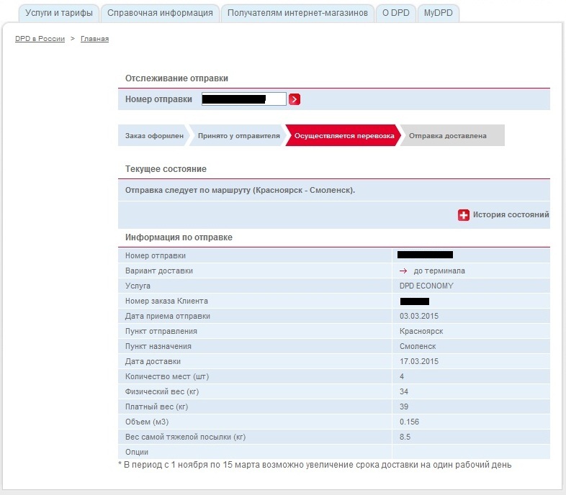Click the delivery date 17.03.2015
Image resolution: width=566 pixels, height=495 pixels.
(x=418, y=361)
